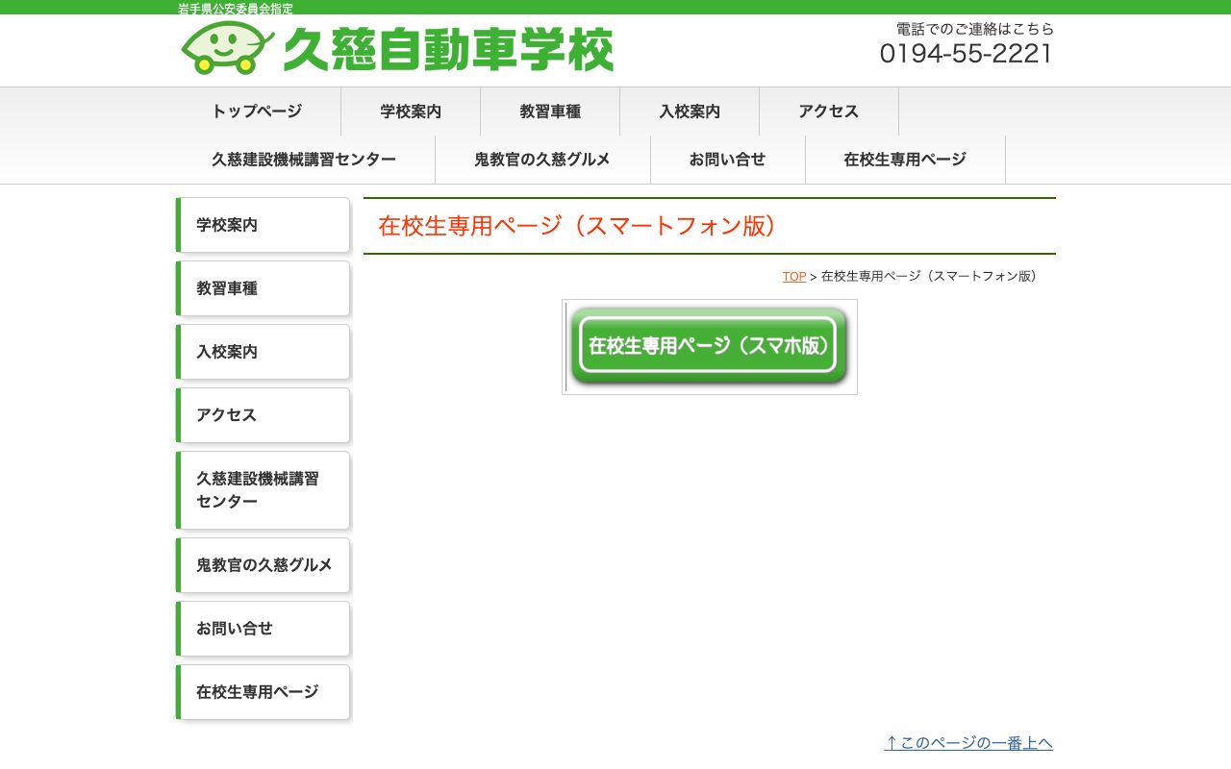
Task: Open お問い合せ from the navigation bar
Action: 729,160
